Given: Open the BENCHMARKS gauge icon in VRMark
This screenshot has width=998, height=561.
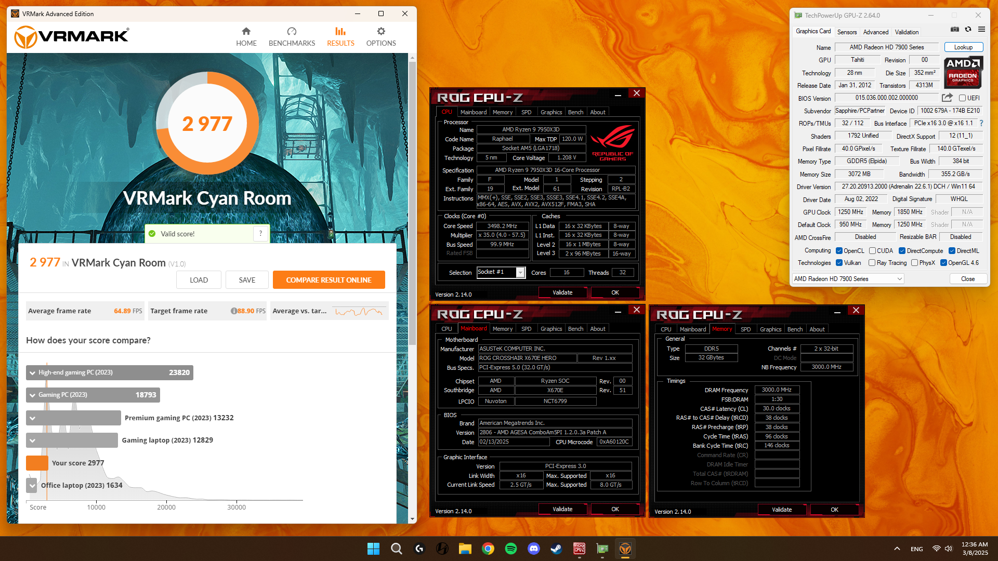Looking at the screenshot, I should pyautogui.click(x=292, y=31).
